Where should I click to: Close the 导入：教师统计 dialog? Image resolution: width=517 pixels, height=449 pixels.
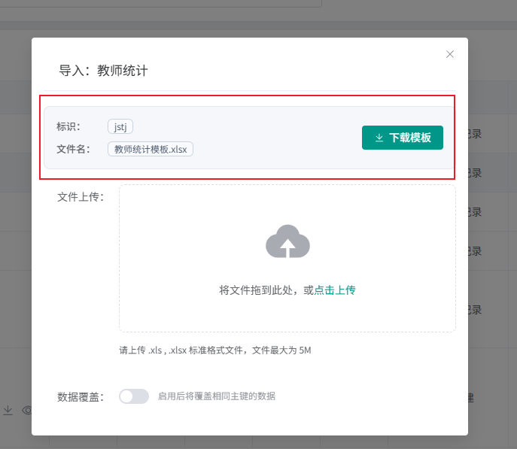click(x=450, y=54)
